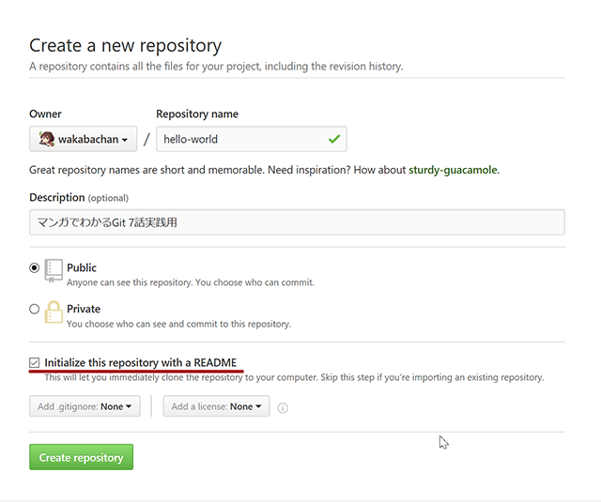Viewport: 601px width, 502px height.
Task: Open the Add a license dropdown
Action: [x=216, y=406]
